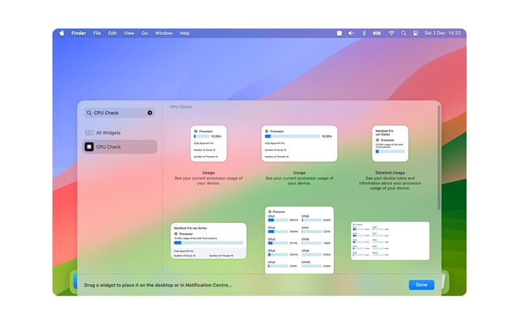Click processor bar in wide Usage widget

coord(293,136)
